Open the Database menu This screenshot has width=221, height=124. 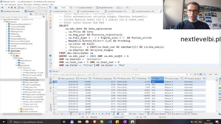(37, 4)
